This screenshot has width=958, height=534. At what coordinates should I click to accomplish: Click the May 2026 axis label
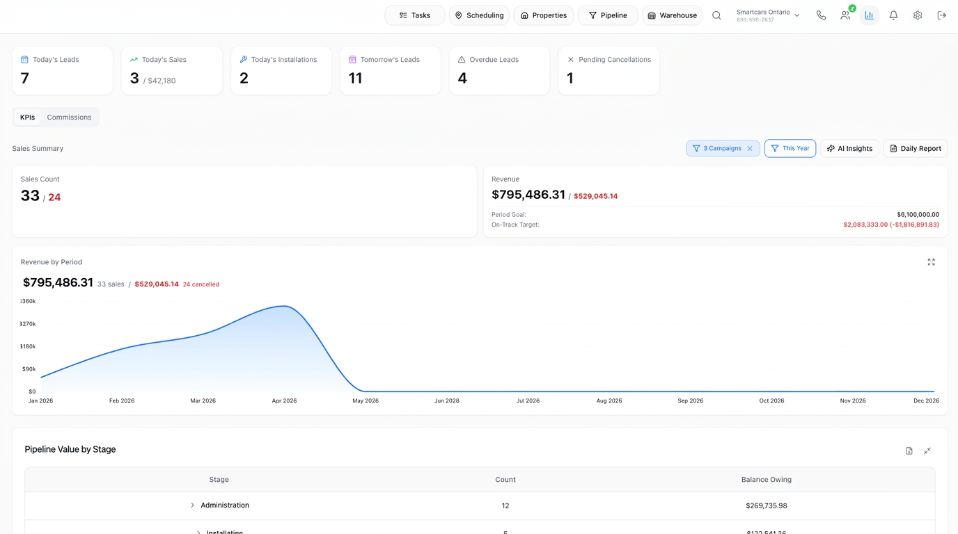pyautogui.click(x=366, y=401)
